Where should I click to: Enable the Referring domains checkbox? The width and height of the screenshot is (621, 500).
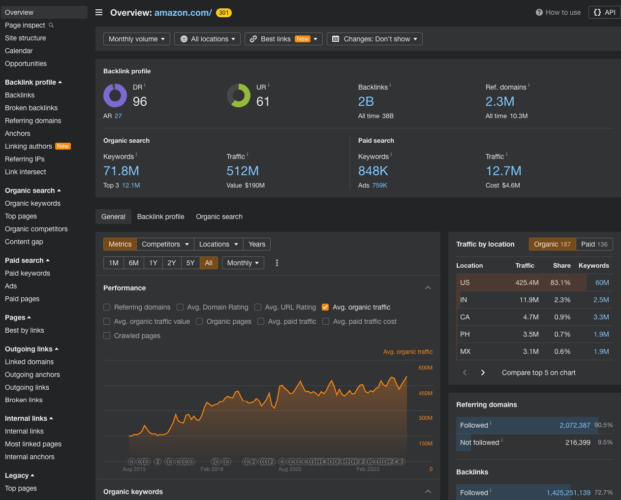[x=107, y=307]
